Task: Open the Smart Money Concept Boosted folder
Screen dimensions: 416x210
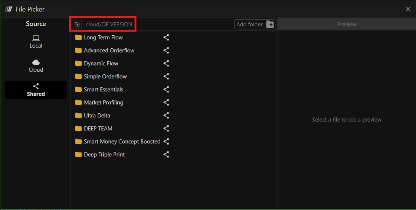Action: point(122,141)
